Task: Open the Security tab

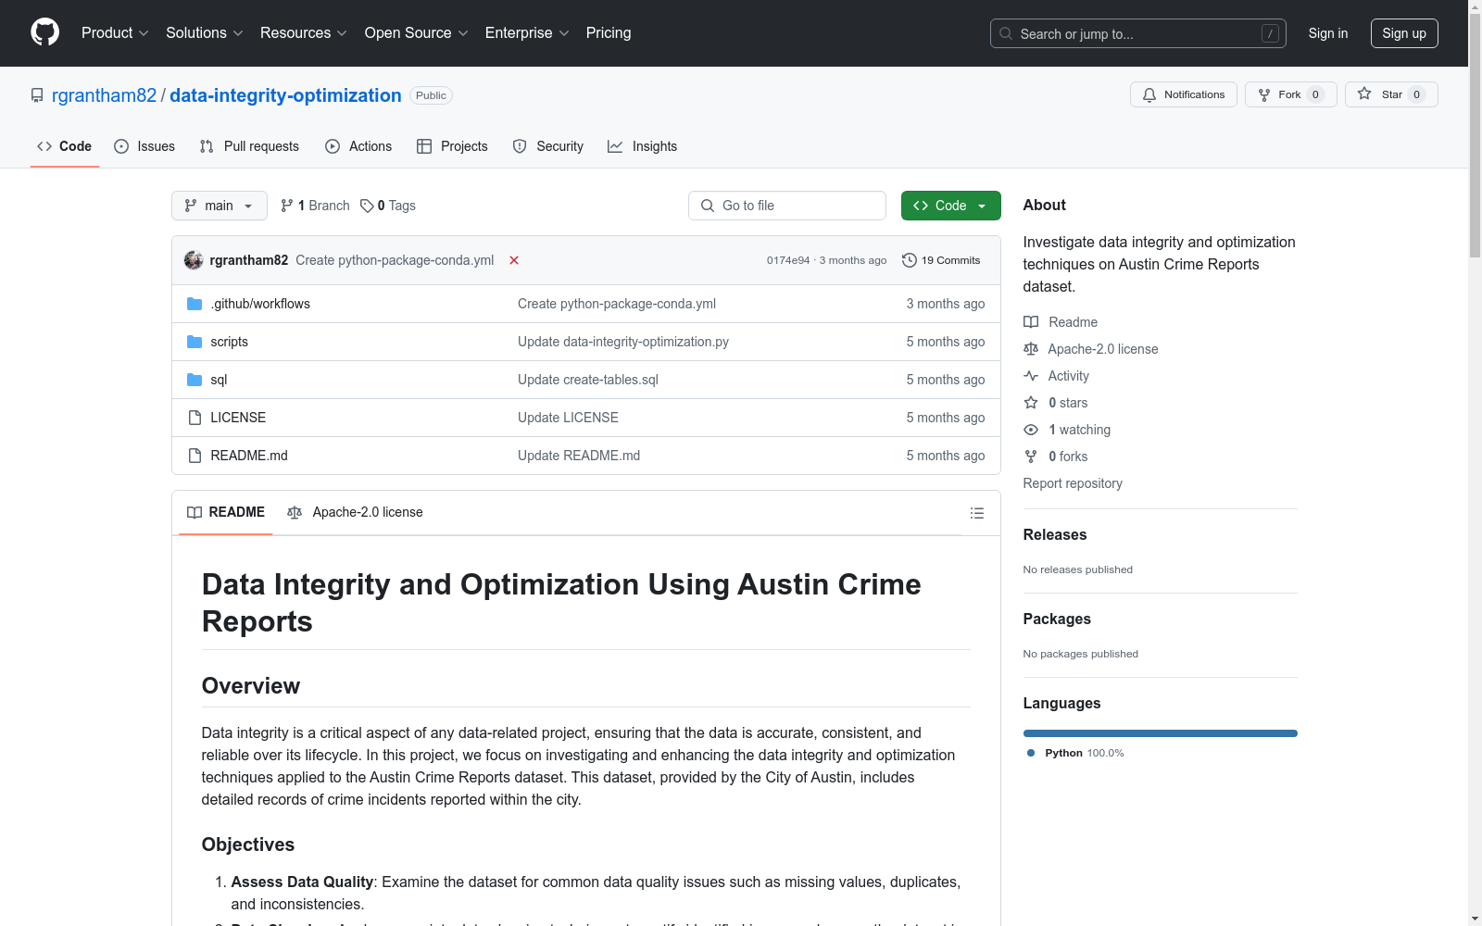Action: coord(548,146)
